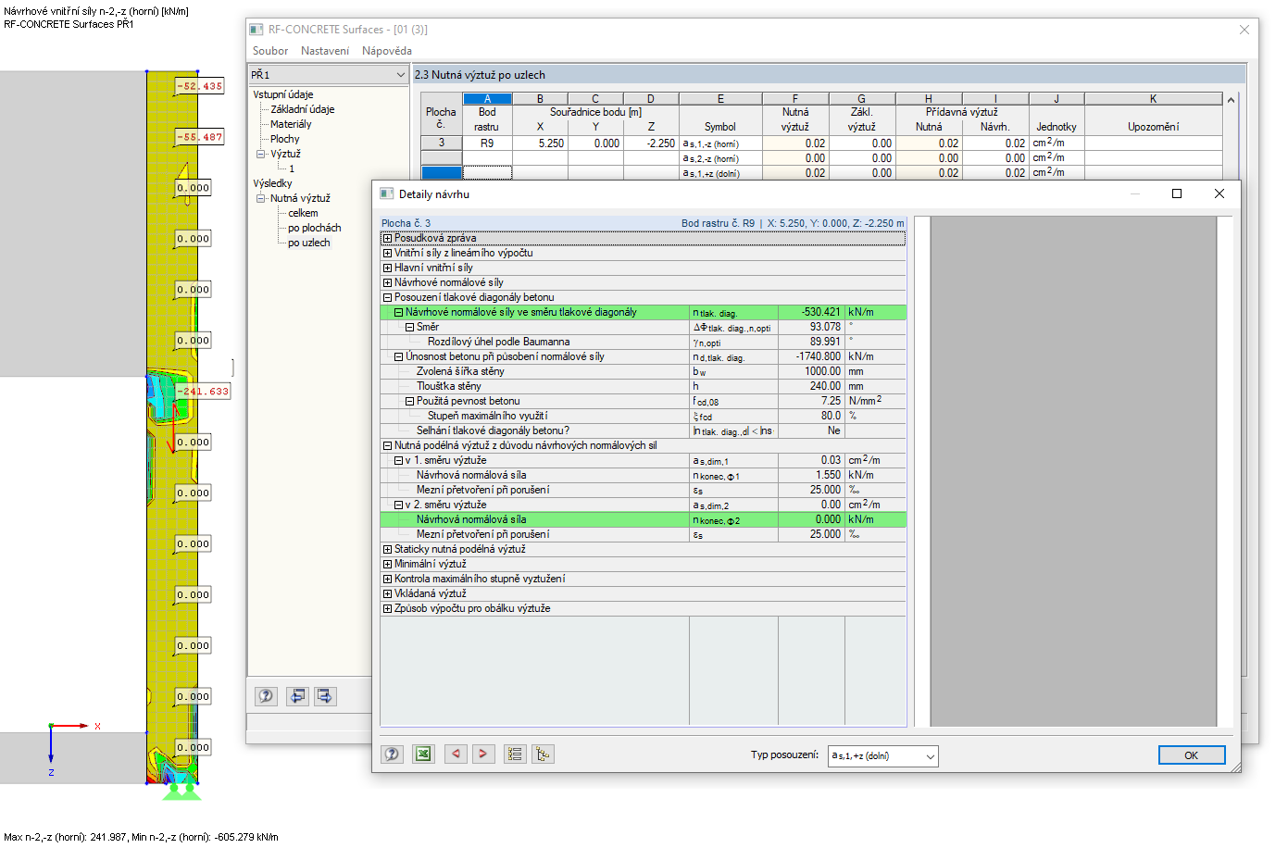Select po plochách in navigator
The height and width of the screenshot is (848, 1288).
315,228
